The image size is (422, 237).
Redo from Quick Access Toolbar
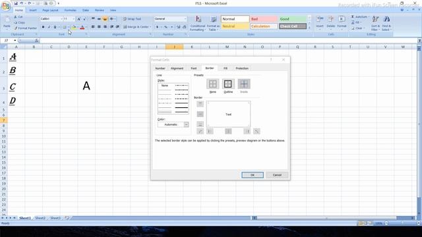(x=29, y=3)
